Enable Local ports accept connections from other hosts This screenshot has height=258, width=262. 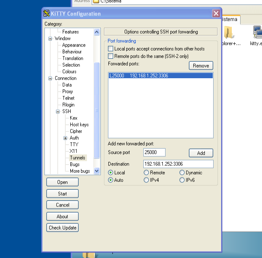pos(110,49)
